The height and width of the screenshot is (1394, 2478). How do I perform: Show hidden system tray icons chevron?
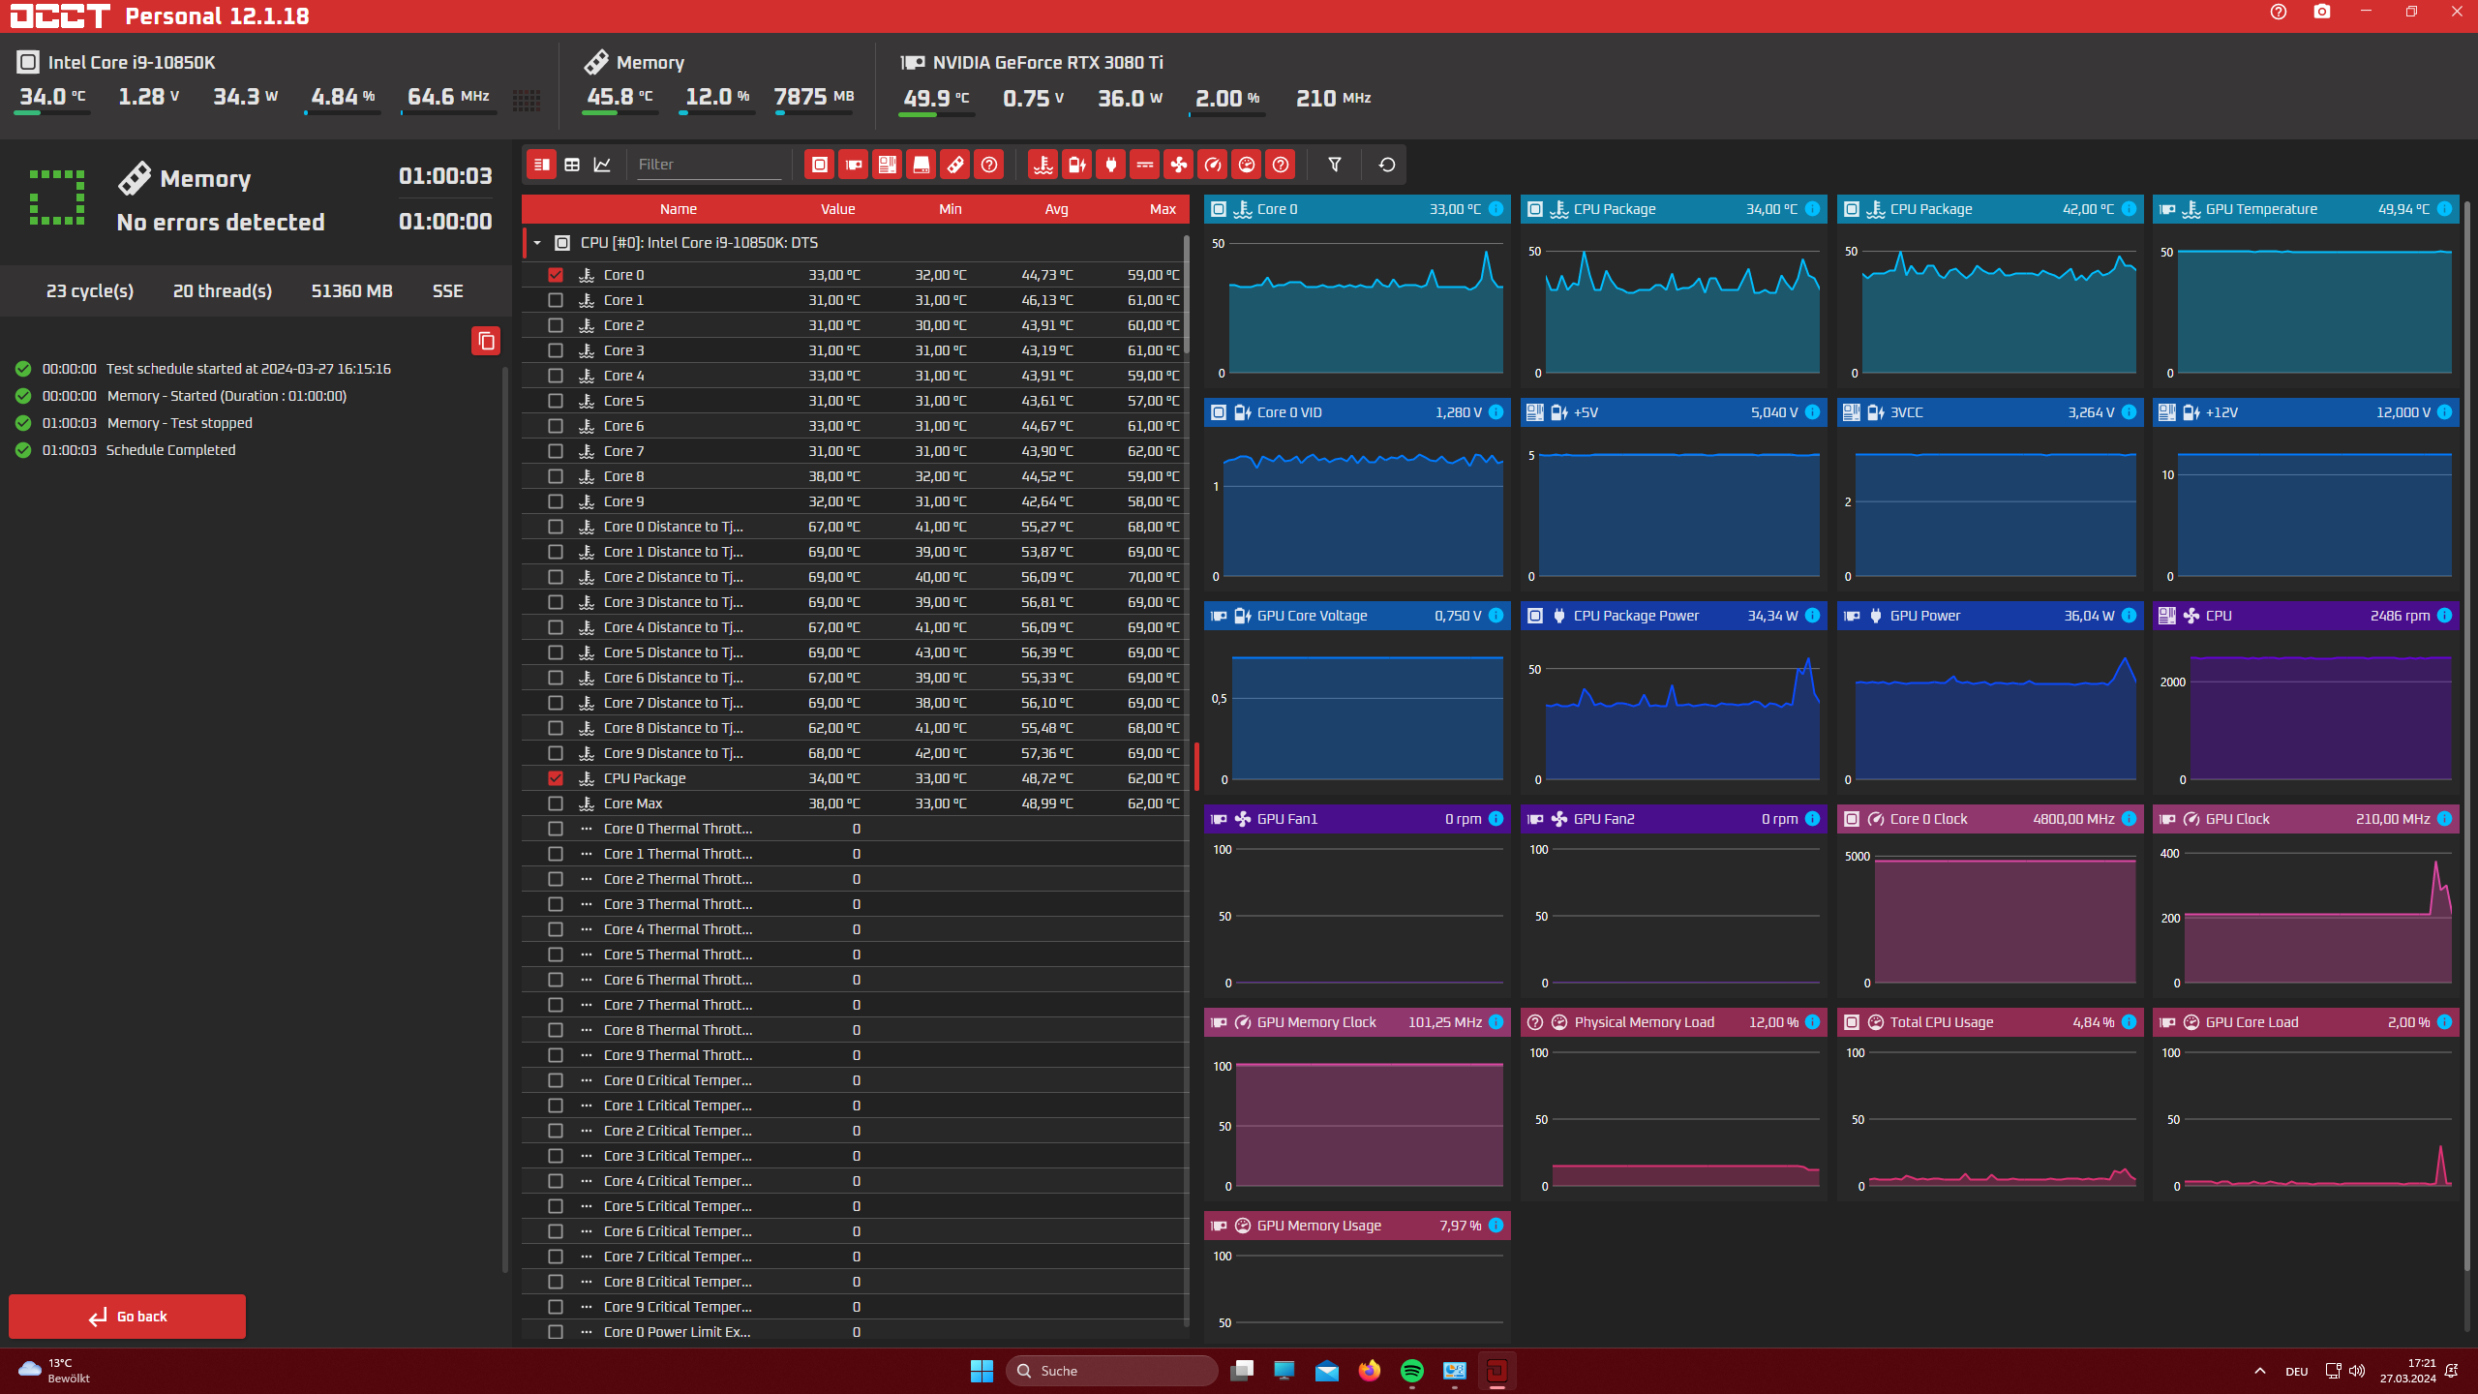tap(2259, 1371)
